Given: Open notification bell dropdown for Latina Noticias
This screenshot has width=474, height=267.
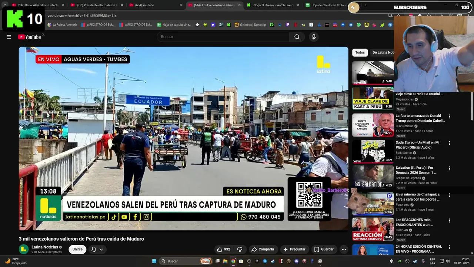Looking at the screenshot, I should [x=97, y=249].
